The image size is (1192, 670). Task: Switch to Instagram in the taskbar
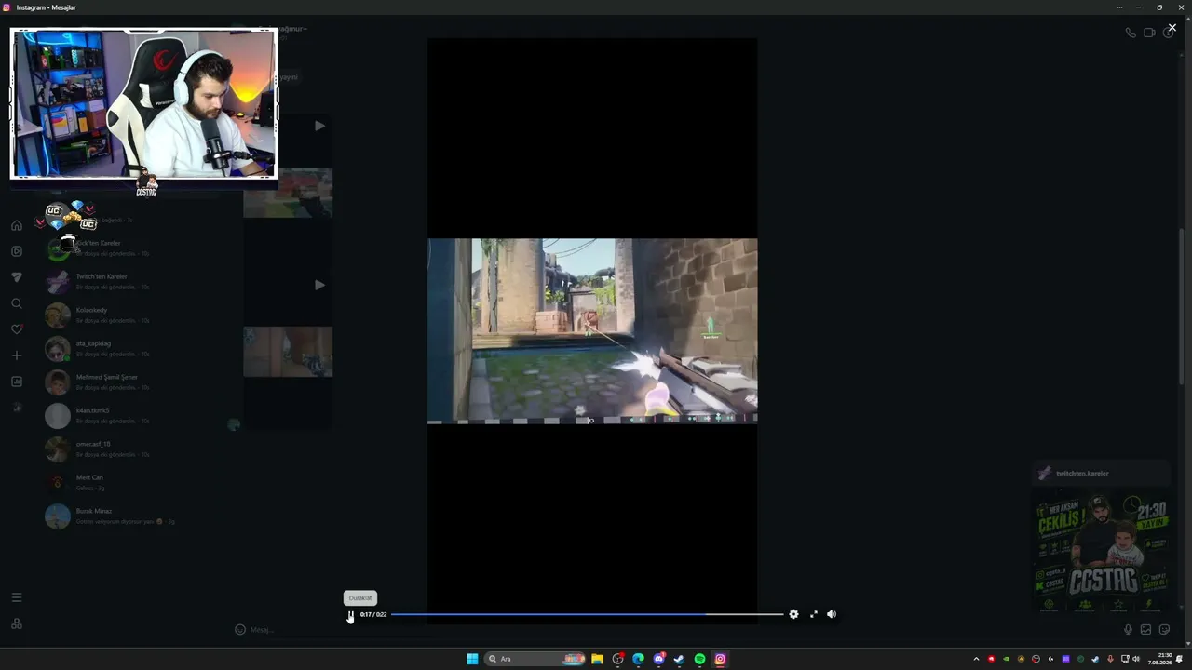(x=720, y=659)
